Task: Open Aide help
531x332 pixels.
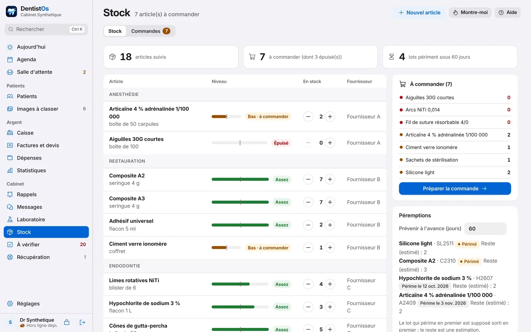Action: click(x=507, y=13)
